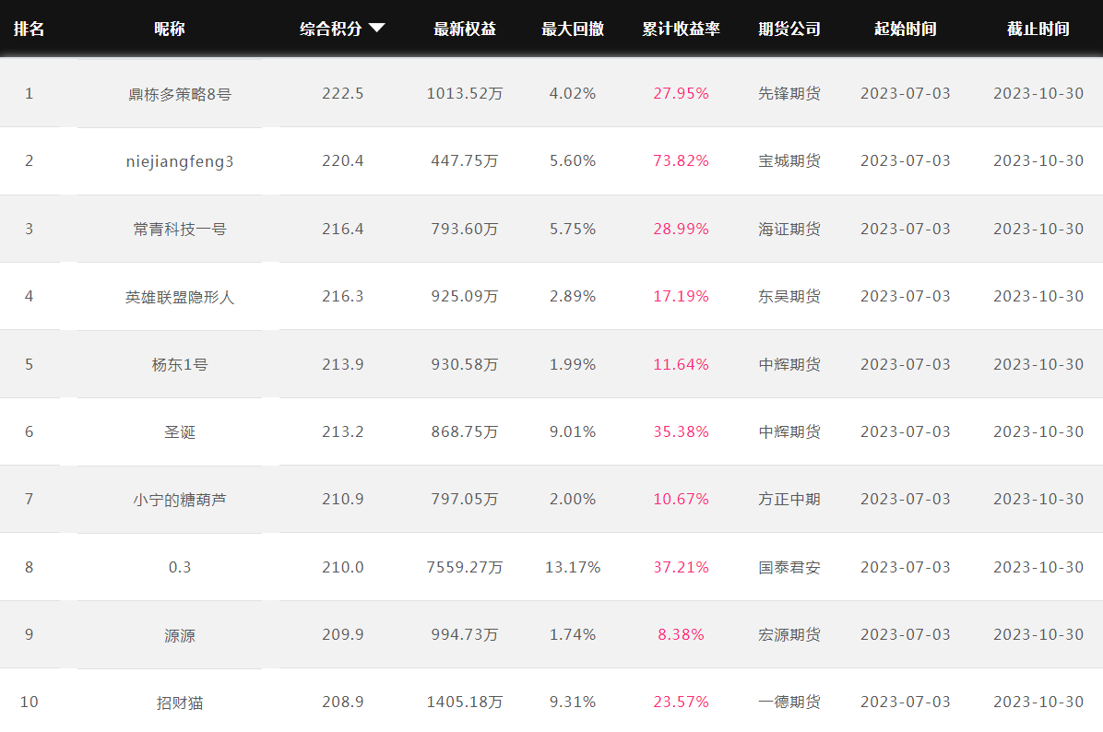Click the 最新权益 column header
This screenshot has height=732, width=1103.
(x=465, y=29)
